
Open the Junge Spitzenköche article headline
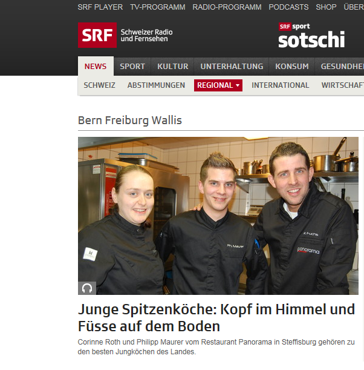216,317
